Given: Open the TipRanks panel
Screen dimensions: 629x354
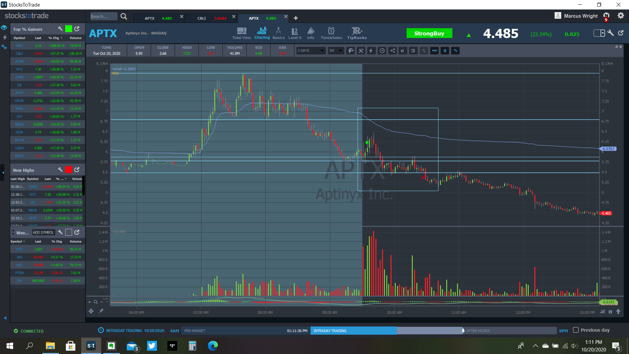Looking at the screenshot, I should coord(356,33).
